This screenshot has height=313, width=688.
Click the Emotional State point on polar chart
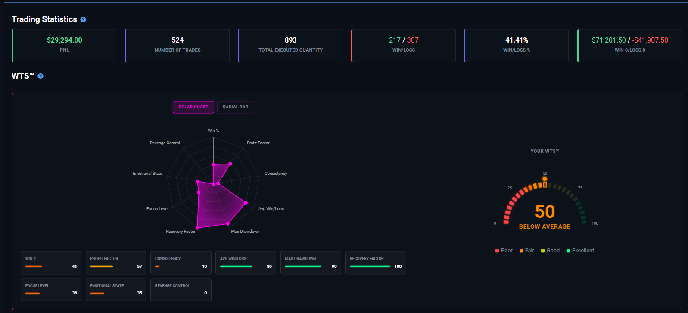(197, 181)
